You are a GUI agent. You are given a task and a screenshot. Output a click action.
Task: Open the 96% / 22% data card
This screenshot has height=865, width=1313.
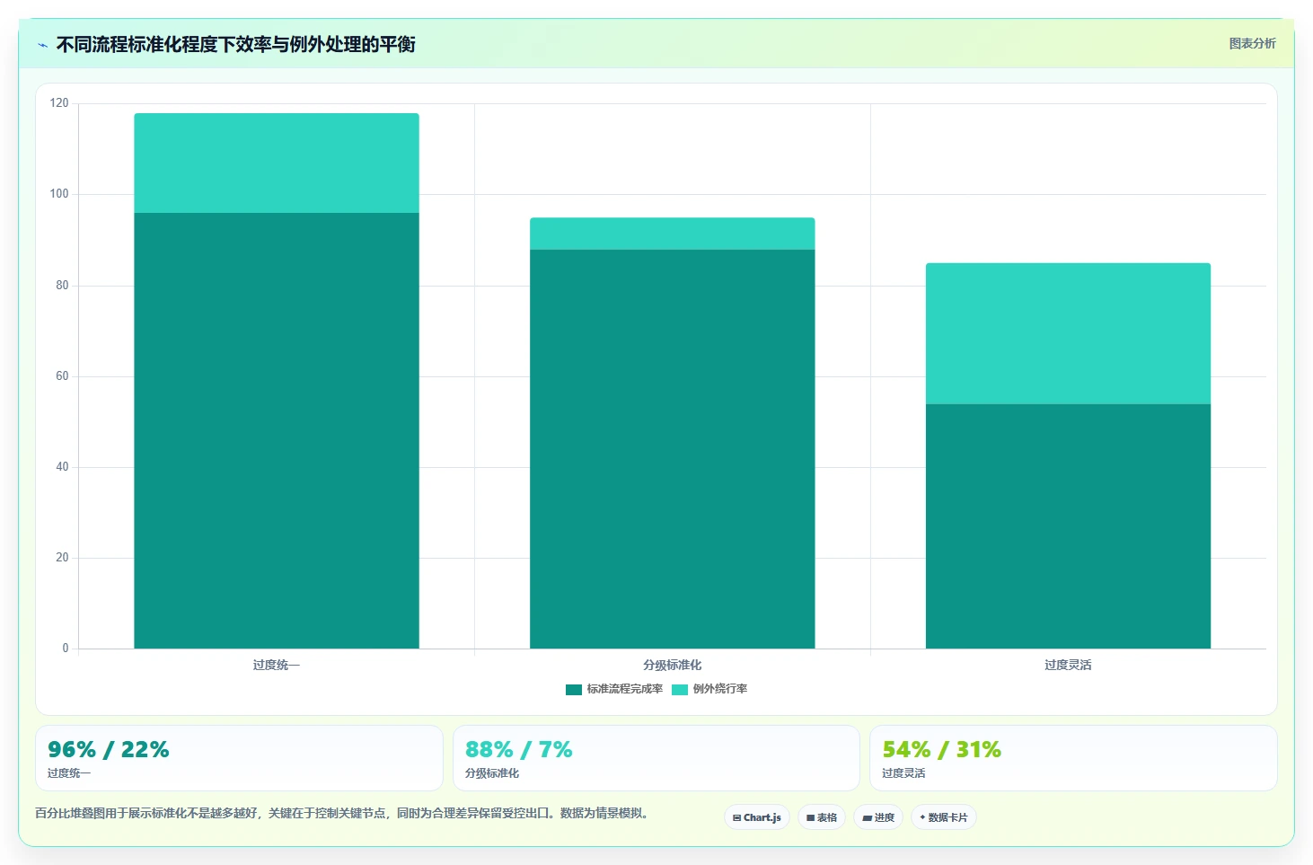point(239,758)
